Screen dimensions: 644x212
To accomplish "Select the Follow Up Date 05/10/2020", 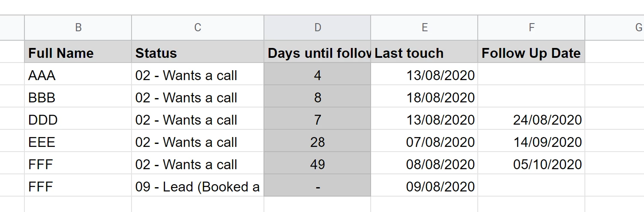I will [x=531, y=164].
